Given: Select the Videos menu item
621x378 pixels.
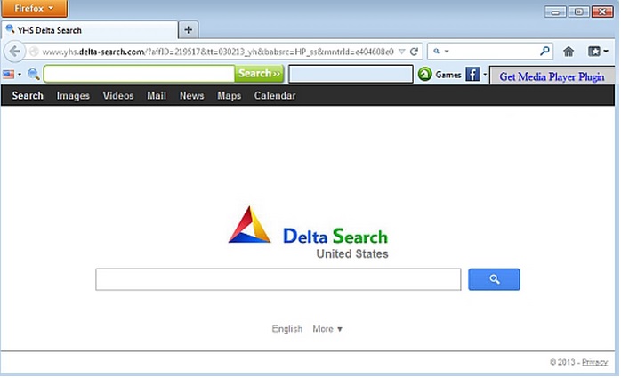Looking at the screenshot, I should pyautogui.click(x=118, y=96).
